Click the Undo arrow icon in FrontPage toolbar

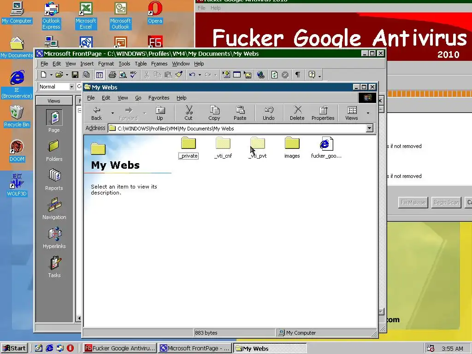click(x=192, y=74)
